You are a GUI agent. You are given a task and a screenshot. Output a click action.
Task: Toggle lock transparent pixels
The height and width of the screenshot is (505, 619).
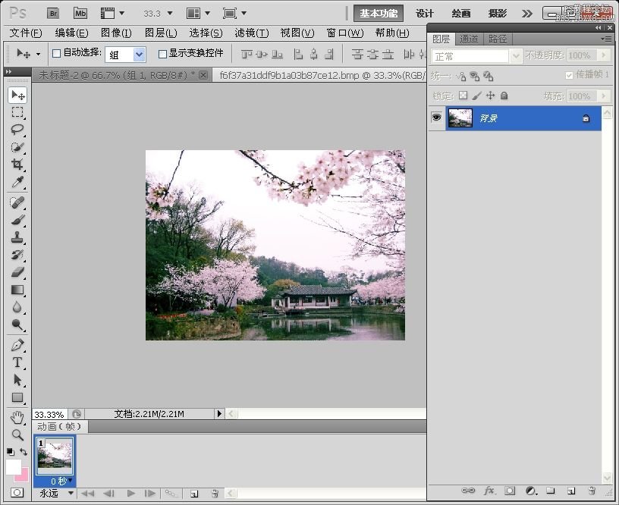pyautogui.click(x=463, y=96)
